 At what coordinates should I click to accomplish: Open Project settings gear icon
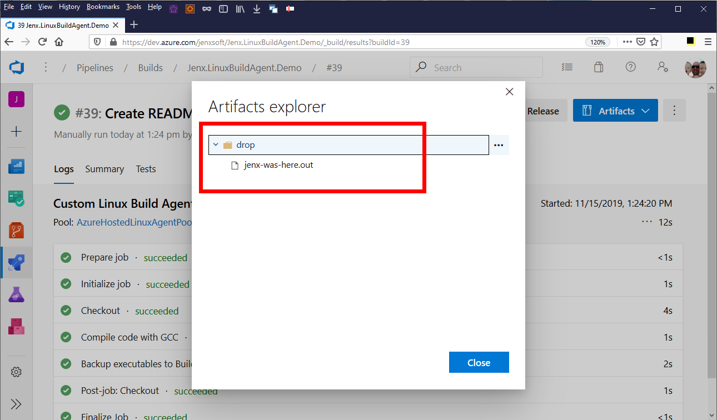click(16, 372)
